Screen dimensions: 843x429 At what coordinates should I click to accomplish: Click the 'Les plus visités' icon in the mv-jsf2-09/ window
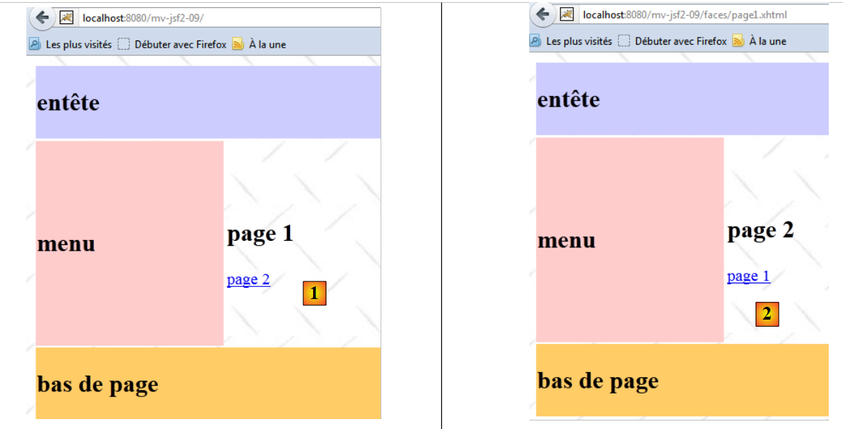click(x=35, y=44)
